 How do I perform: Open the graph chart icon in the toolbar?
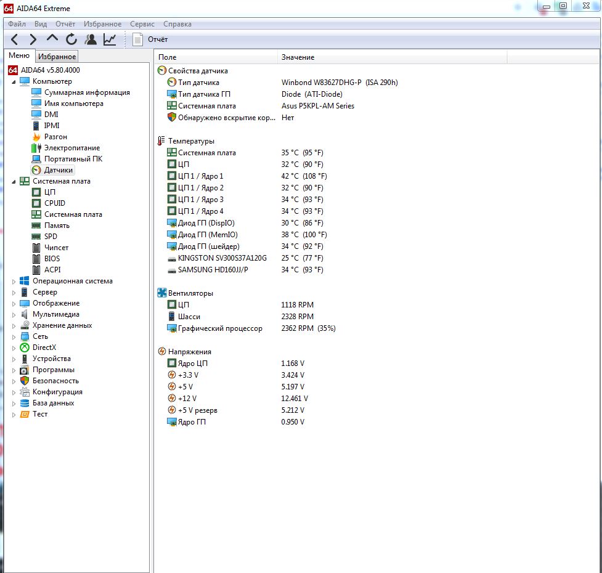(x=110, y=39)
